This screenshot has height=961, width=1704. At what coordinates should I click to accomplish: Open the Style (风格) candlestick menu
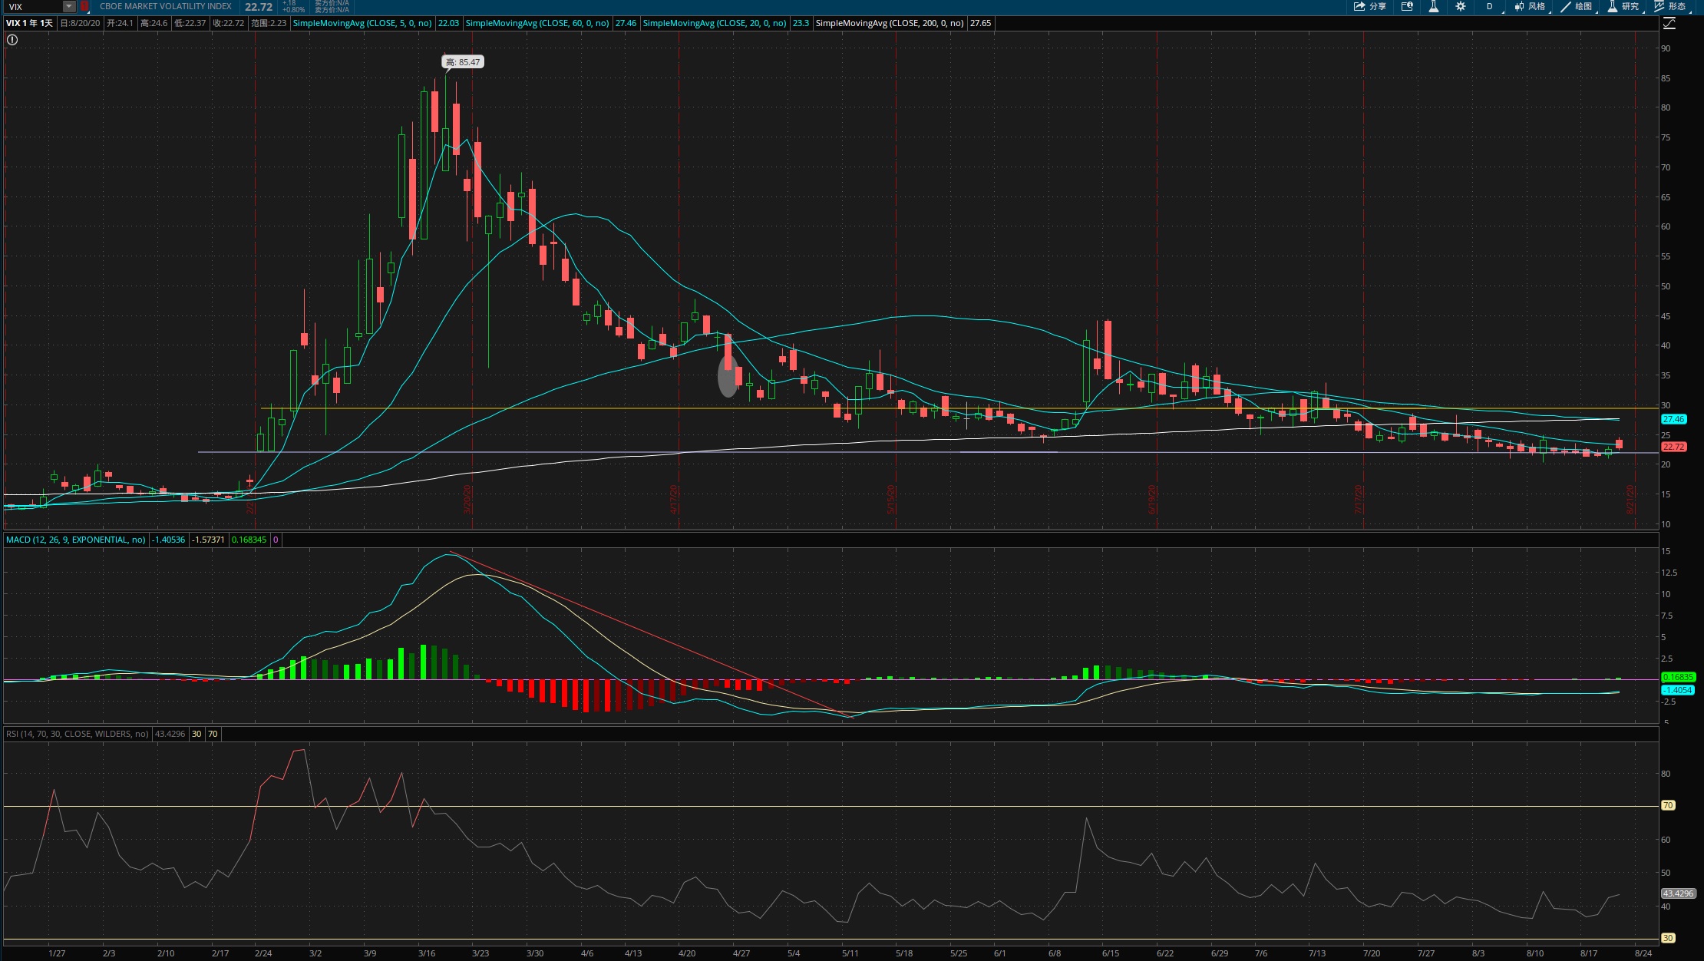coord(1530,6)
